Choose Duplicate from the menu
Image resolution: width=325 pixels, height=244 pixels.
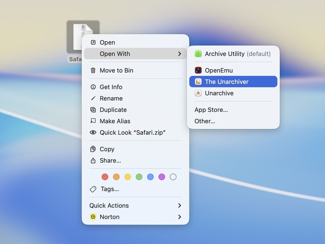(135, 110)
